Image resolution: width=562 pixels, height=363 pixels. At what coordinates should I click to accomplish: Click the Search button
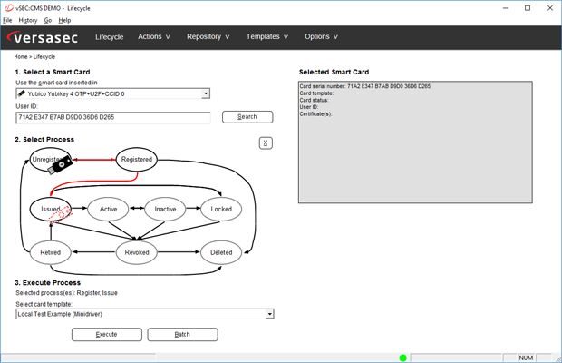pyautogui.click(x=247, y=117)
